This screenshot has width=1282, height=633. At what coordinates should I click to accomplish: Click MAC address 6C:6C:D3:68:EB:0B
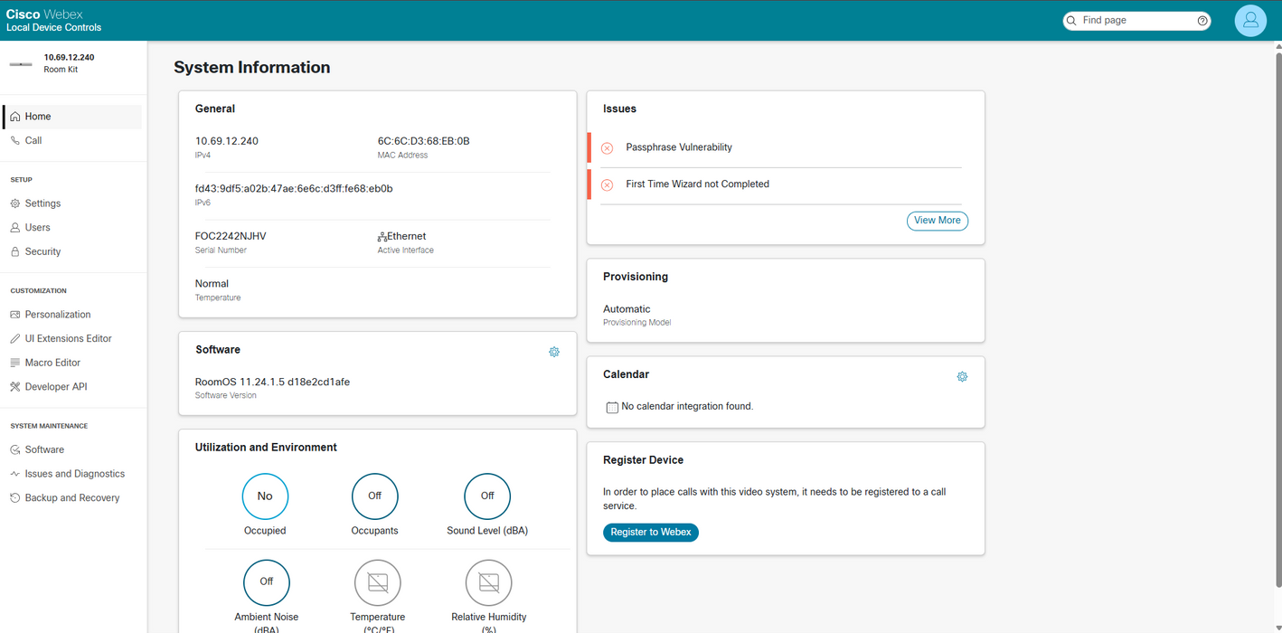click(423, 141)
